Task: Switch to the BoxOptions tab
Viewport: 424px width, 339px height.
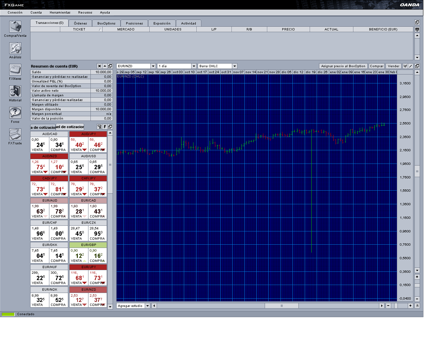Action: click(x=106, y=24)
